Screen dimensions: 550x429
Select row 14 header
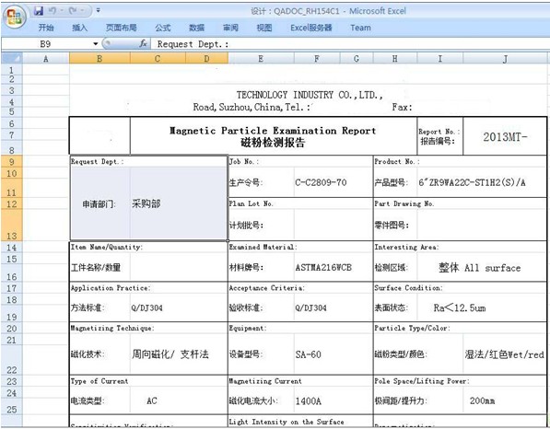click(x=12, y=248)
